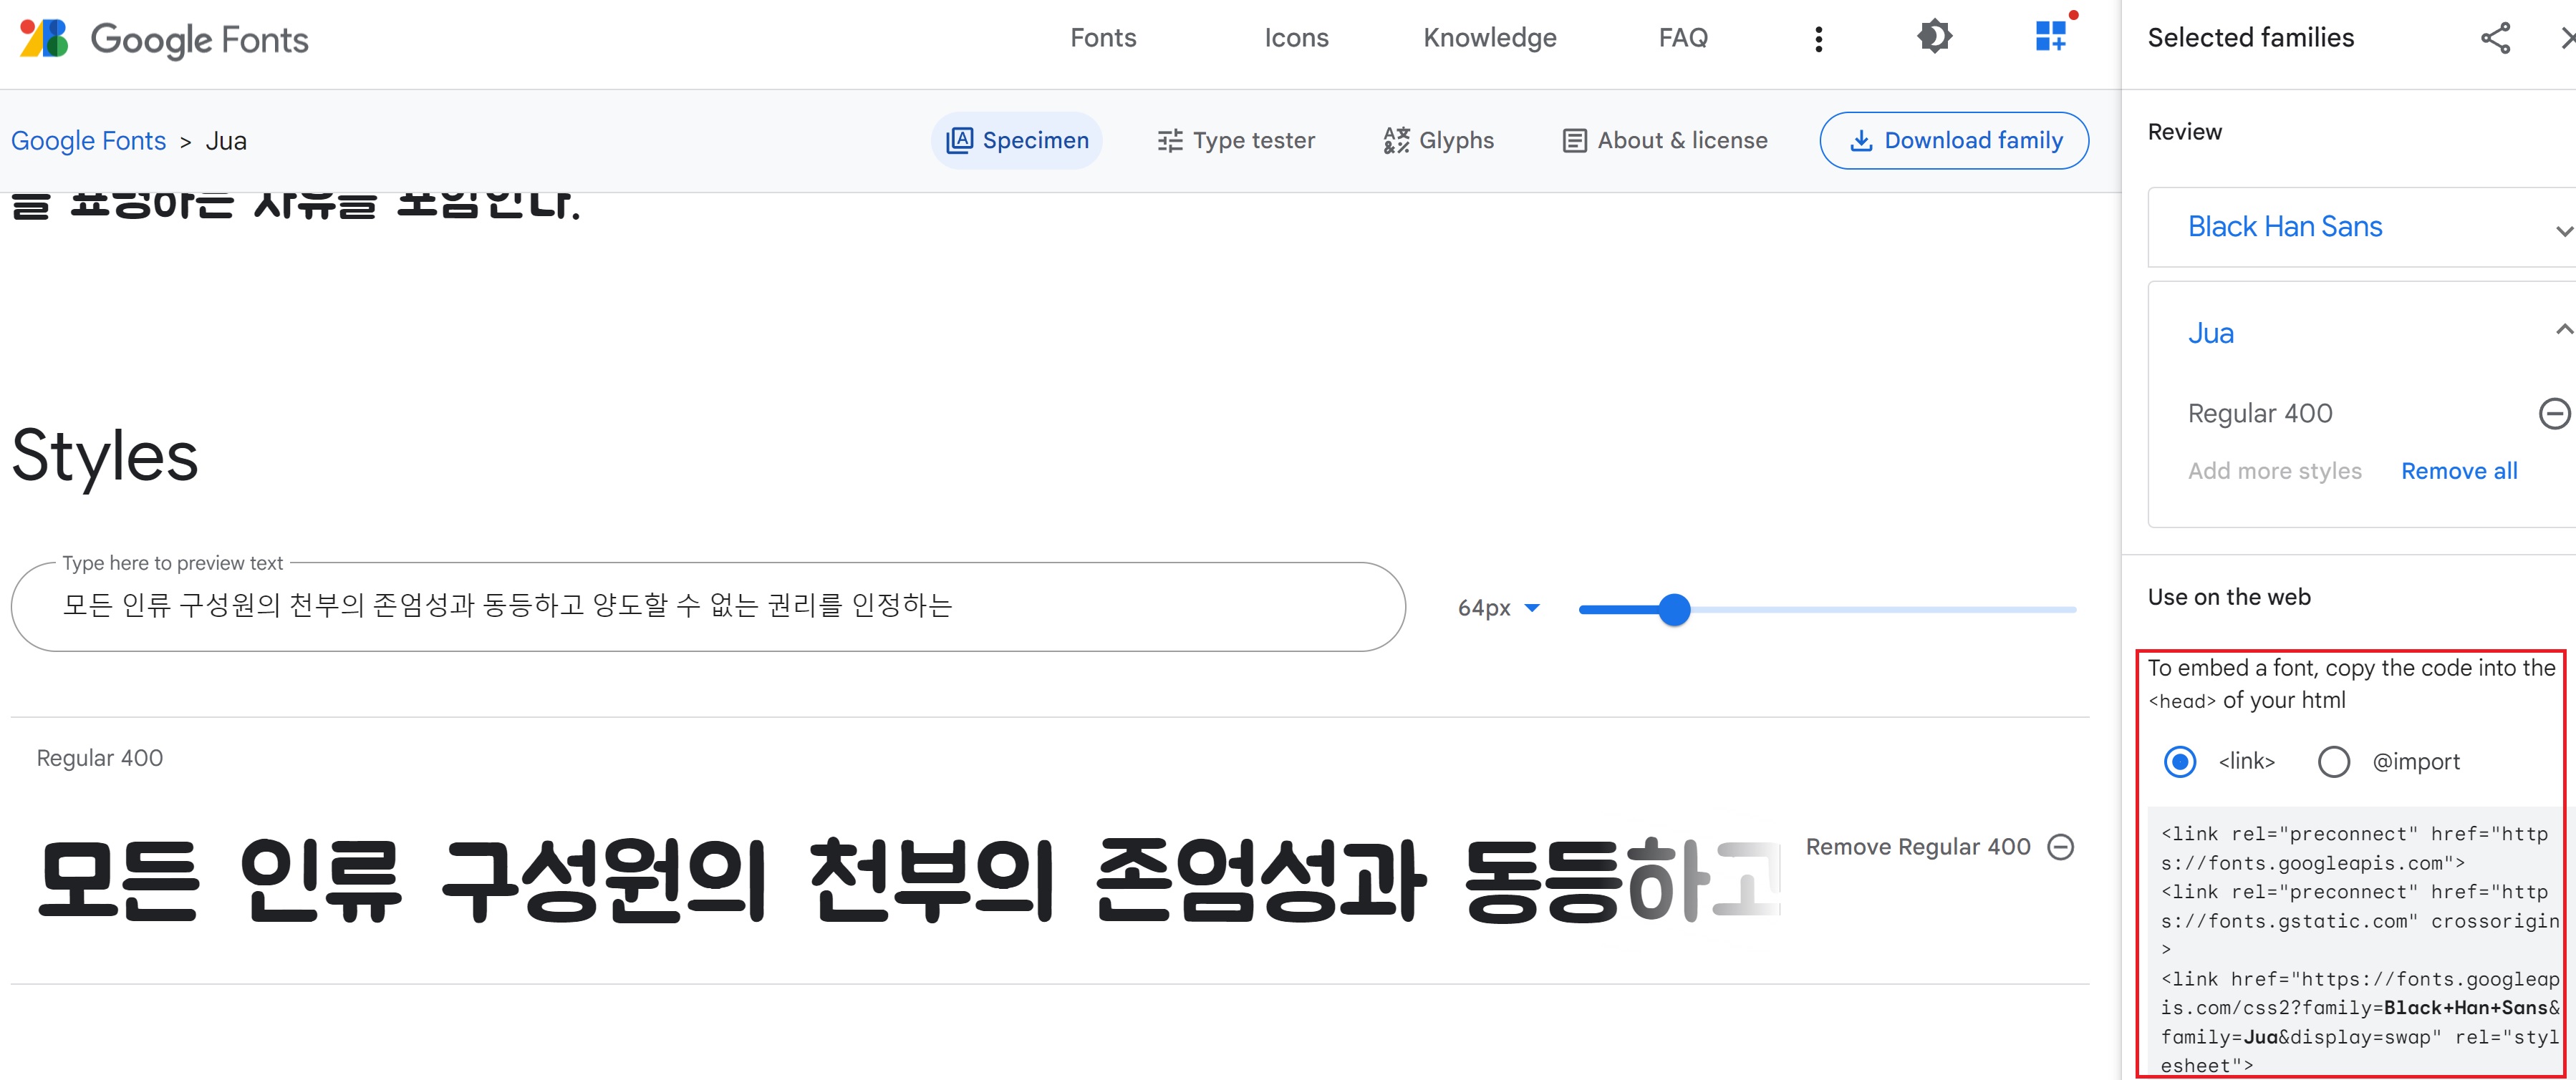This screenshot has height=1080, width=2576.
Task: Open the FAQ navigation item
Action: coord(1683,38)
